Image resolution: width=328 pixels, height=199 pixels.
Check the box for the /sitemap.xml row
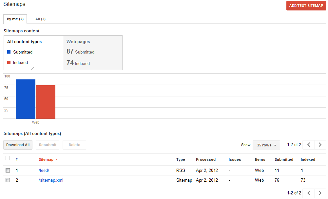(x=8, y=180)
